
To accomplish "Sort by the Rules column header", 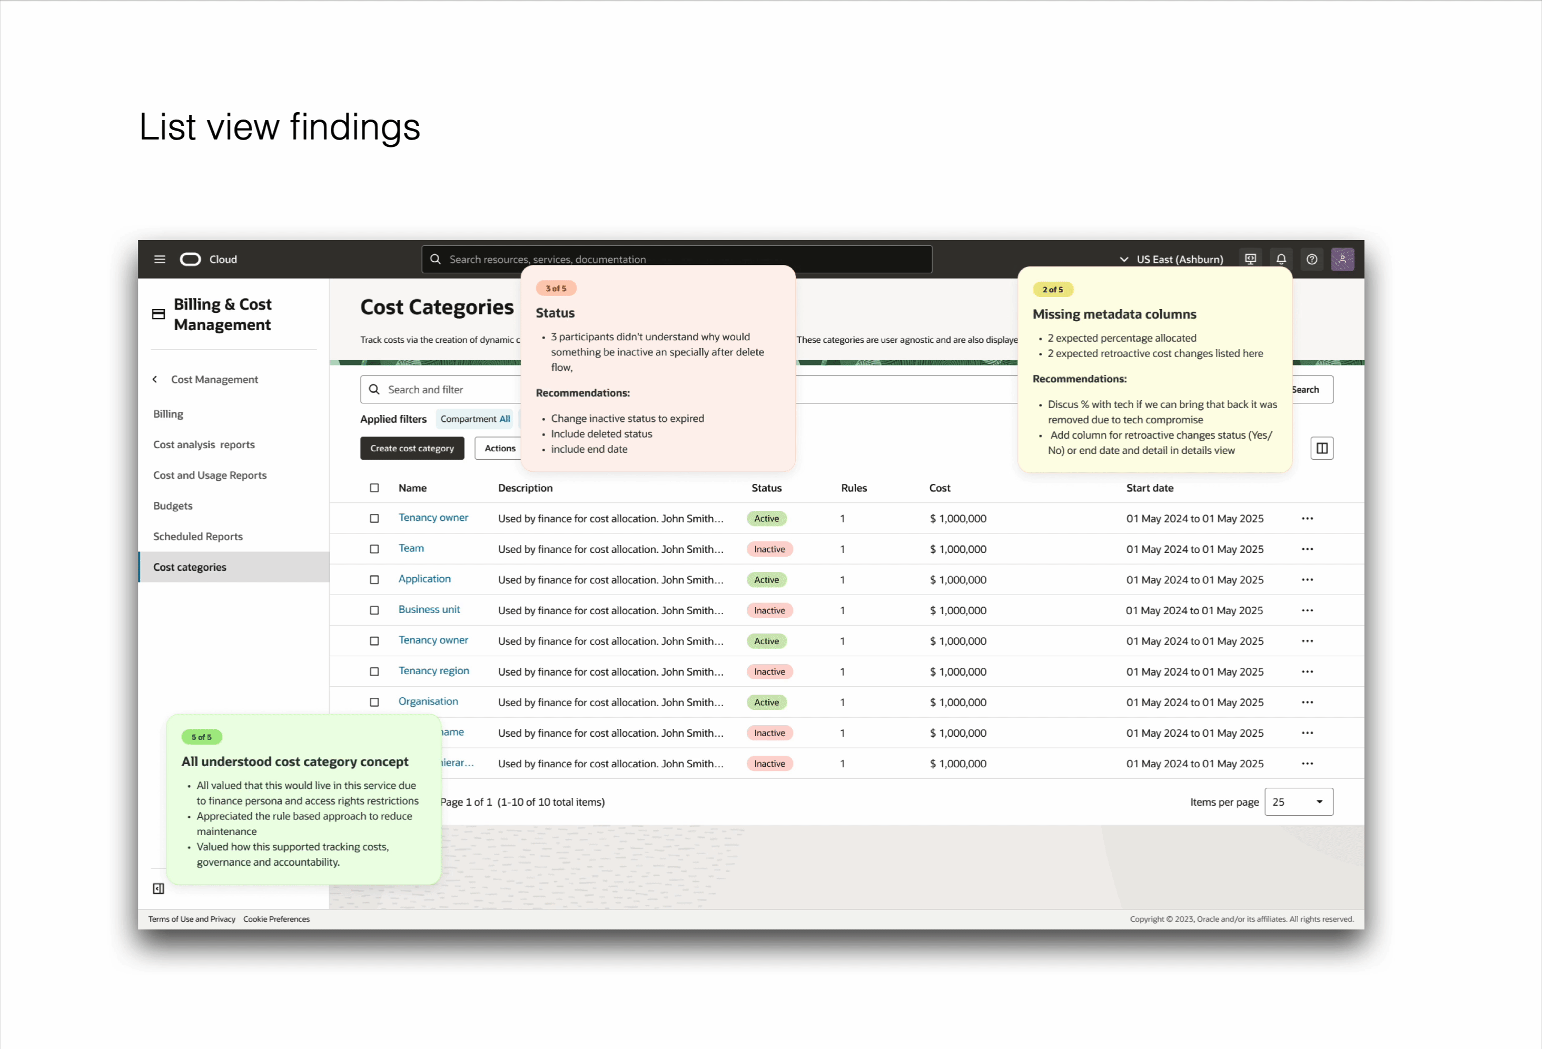I will [x=854, y=488].
